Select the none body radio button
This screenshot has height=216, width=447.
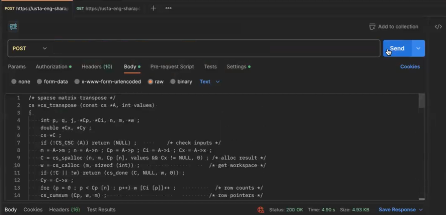(14, 81)
